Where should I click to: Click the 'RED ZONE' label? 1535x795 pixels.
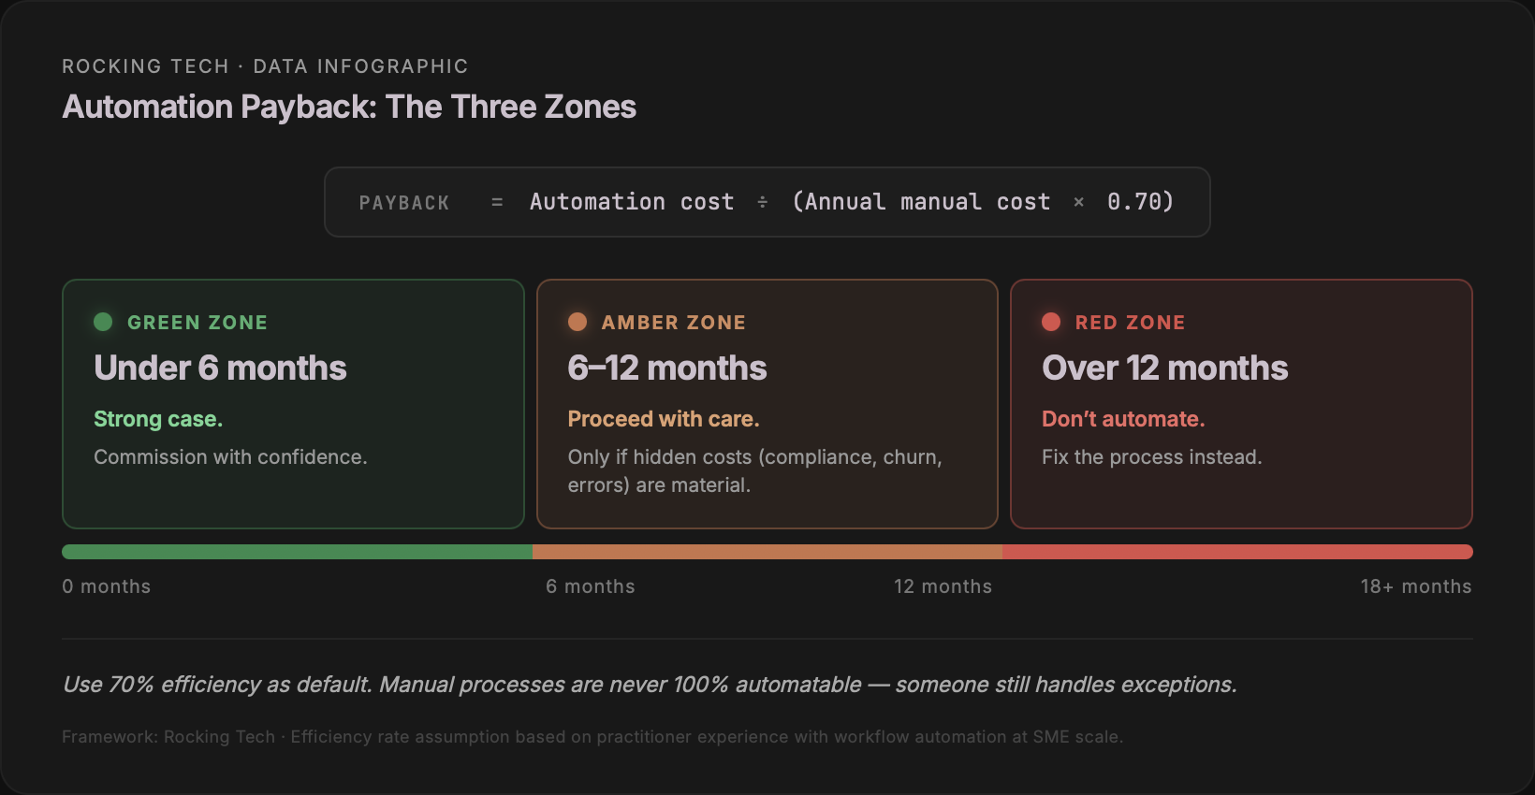click(1131, 323)
